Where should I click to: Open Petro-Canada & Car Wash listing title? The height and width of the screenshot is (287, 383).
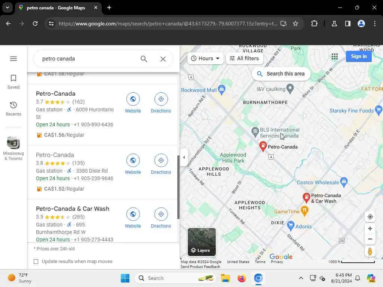pyautogui.click(x=73, y=209)
